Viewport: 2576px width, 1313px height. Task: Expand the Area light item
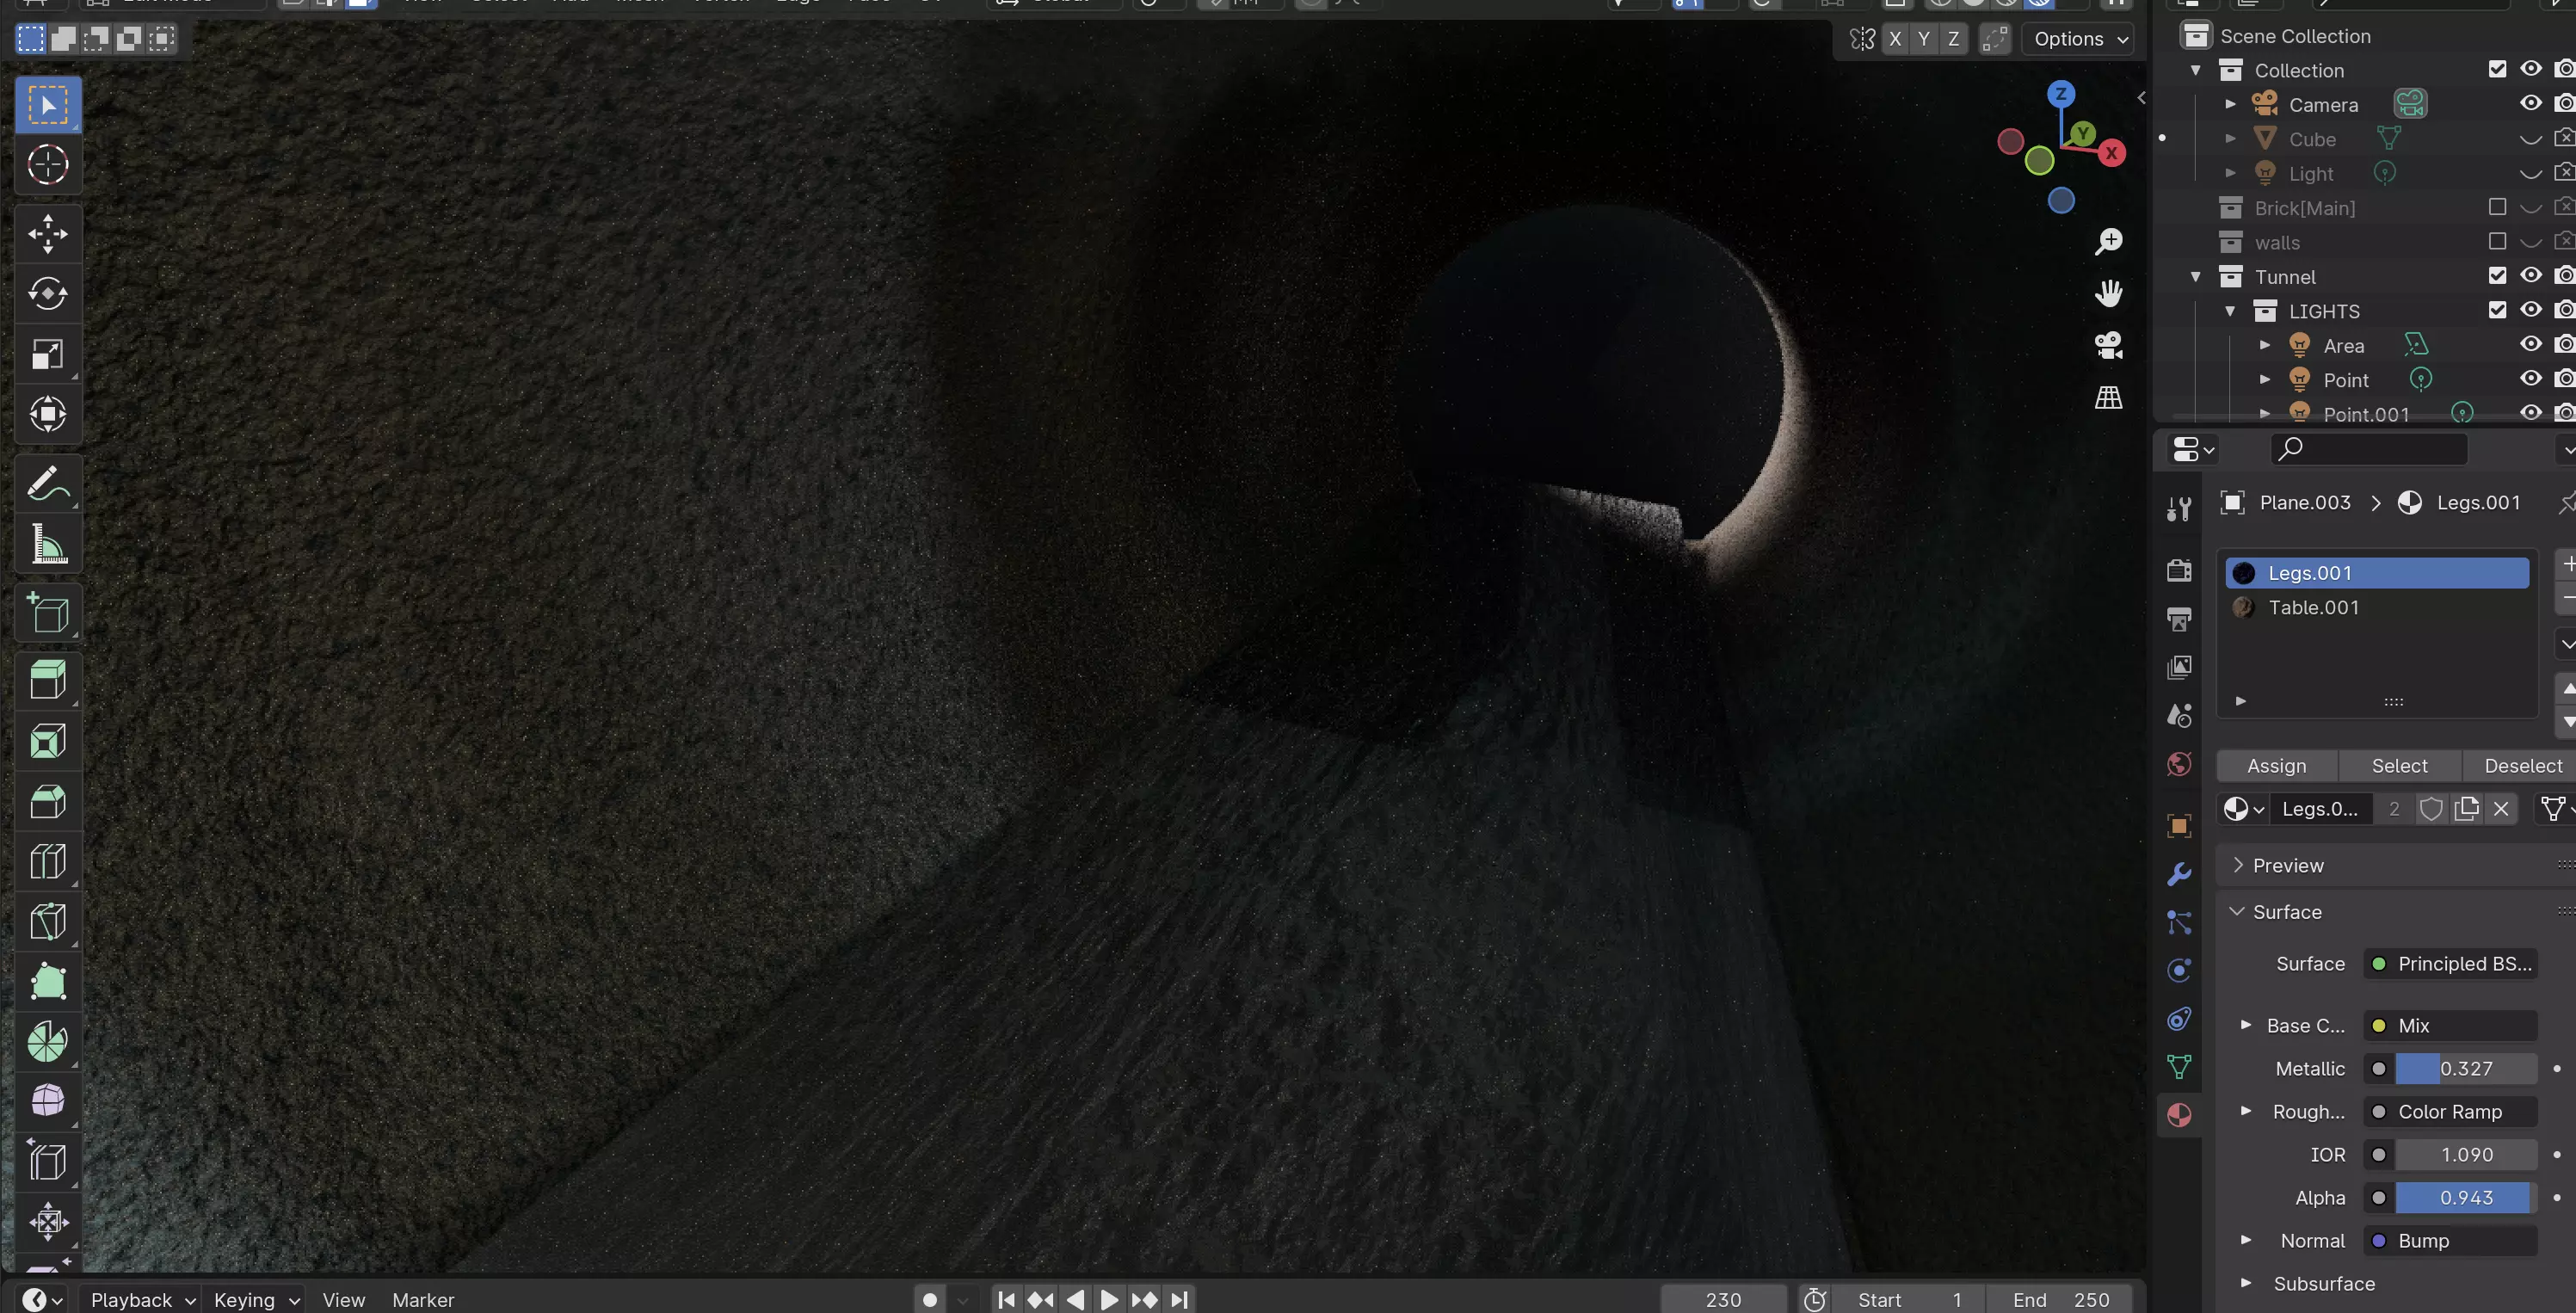(2265, 345)
